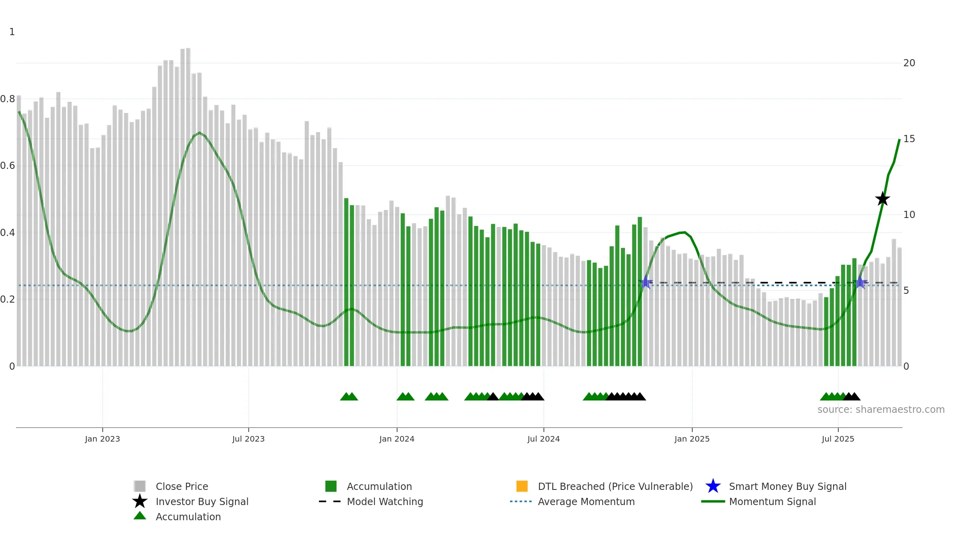959x539 pixels.
Task: Toggle the Average Momentum legend entry
Action: (572, 501)
